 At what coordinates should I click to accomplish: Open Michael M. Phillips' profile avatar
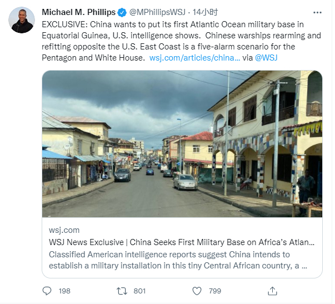[x=23, y=21]
